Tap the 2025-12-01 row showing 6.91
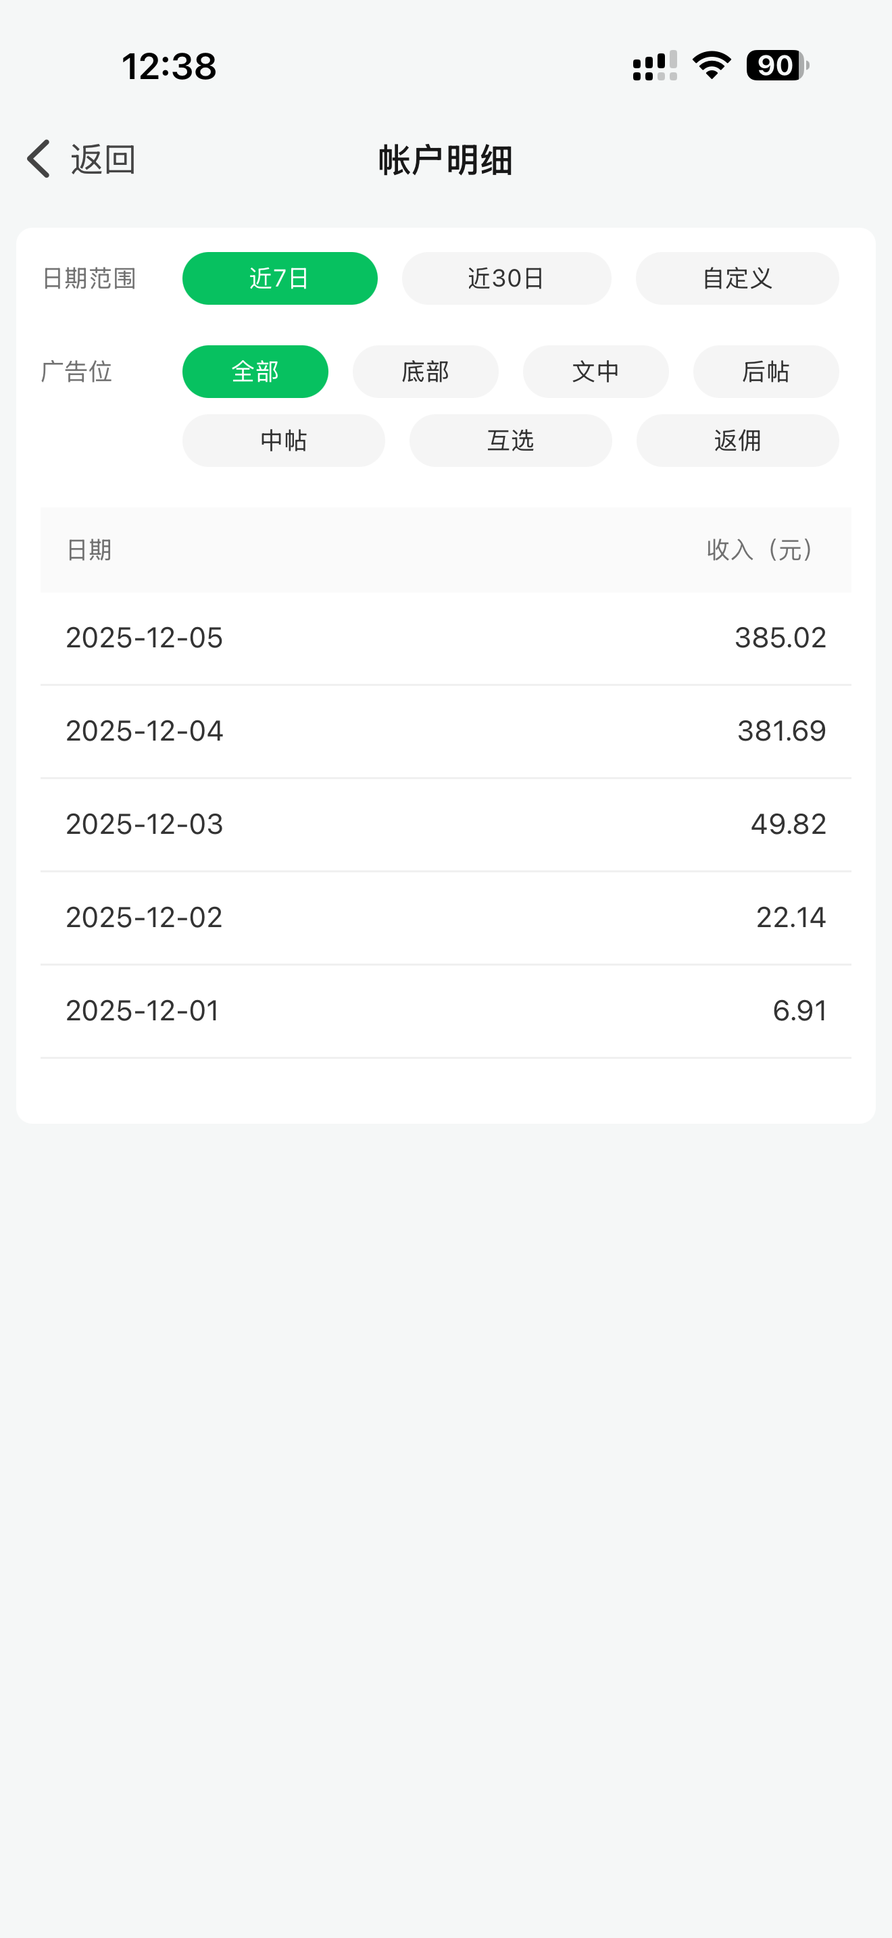This screenshot has width=892, height=1938. pos(445,1010)
